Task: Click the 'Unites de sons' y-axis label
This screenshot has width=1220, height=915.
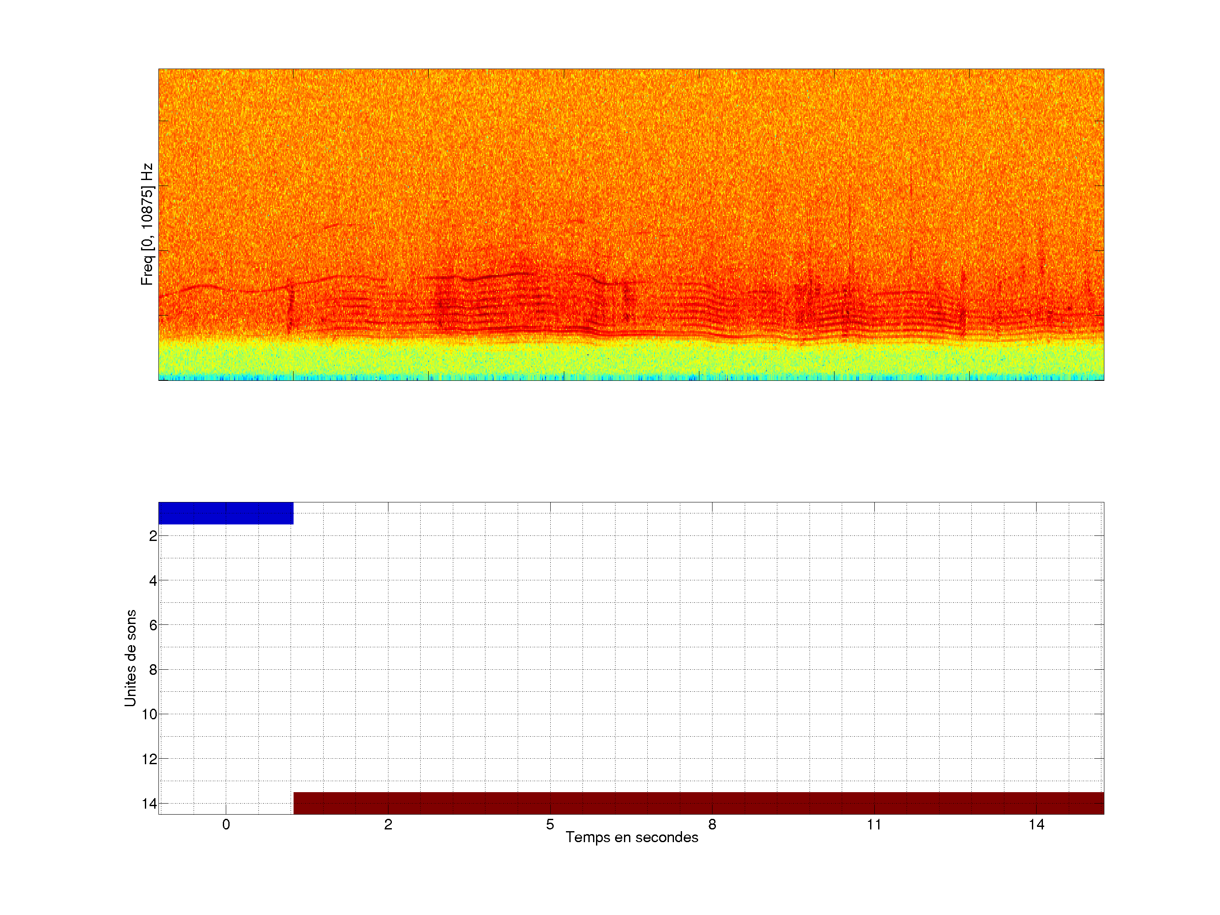Action: click(130, 658)
